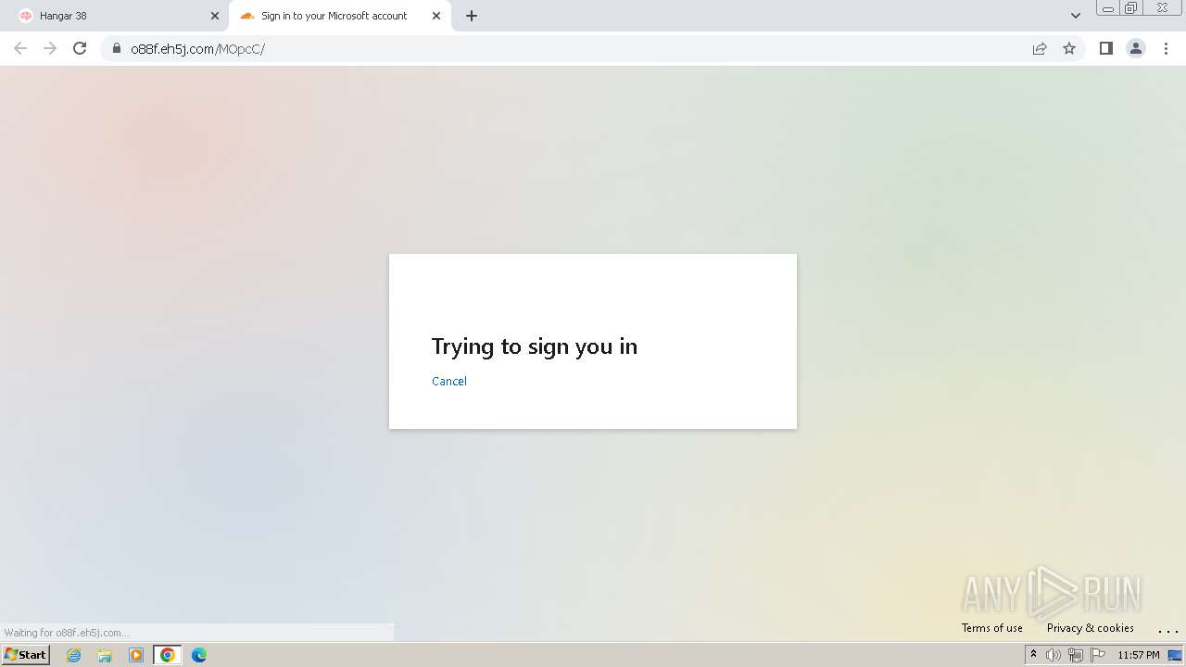Close the Microsoft account sign-in tab
Screen dimensions: 1186x667
coord(436,16)
